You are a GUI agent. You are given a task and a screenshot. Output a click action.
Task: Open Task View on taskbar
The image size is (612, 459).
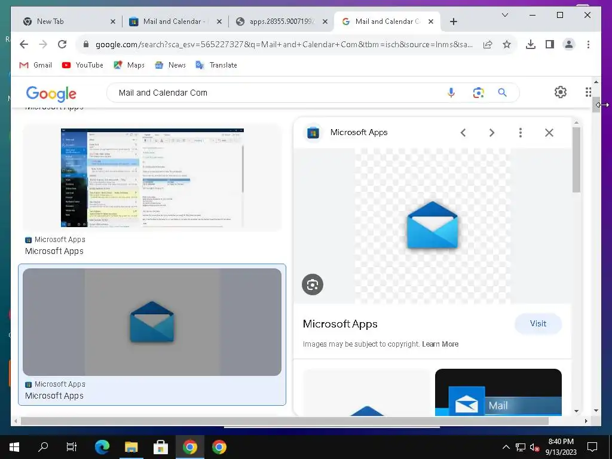tap(72, 447)
